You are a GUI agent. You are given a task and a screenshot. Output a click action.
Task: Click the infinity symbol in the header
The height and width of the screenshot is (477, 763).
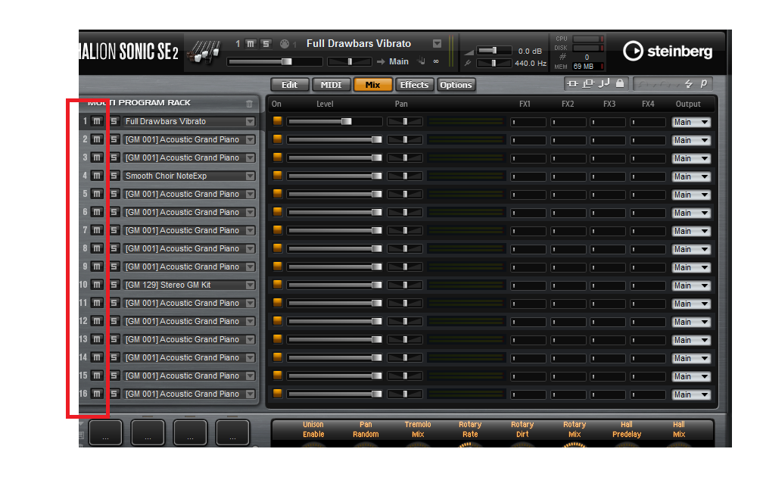click(436, 61)
